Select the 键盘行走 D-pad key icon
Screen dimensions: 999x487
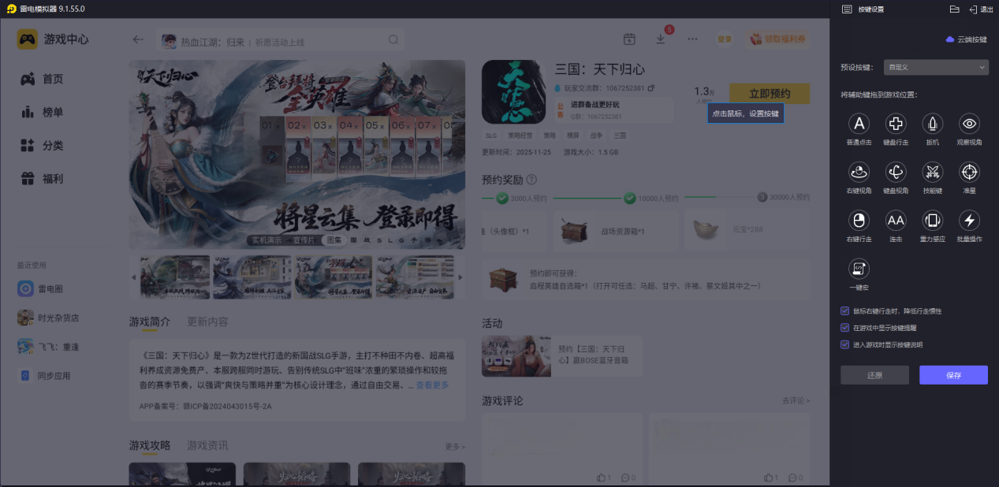896,124
